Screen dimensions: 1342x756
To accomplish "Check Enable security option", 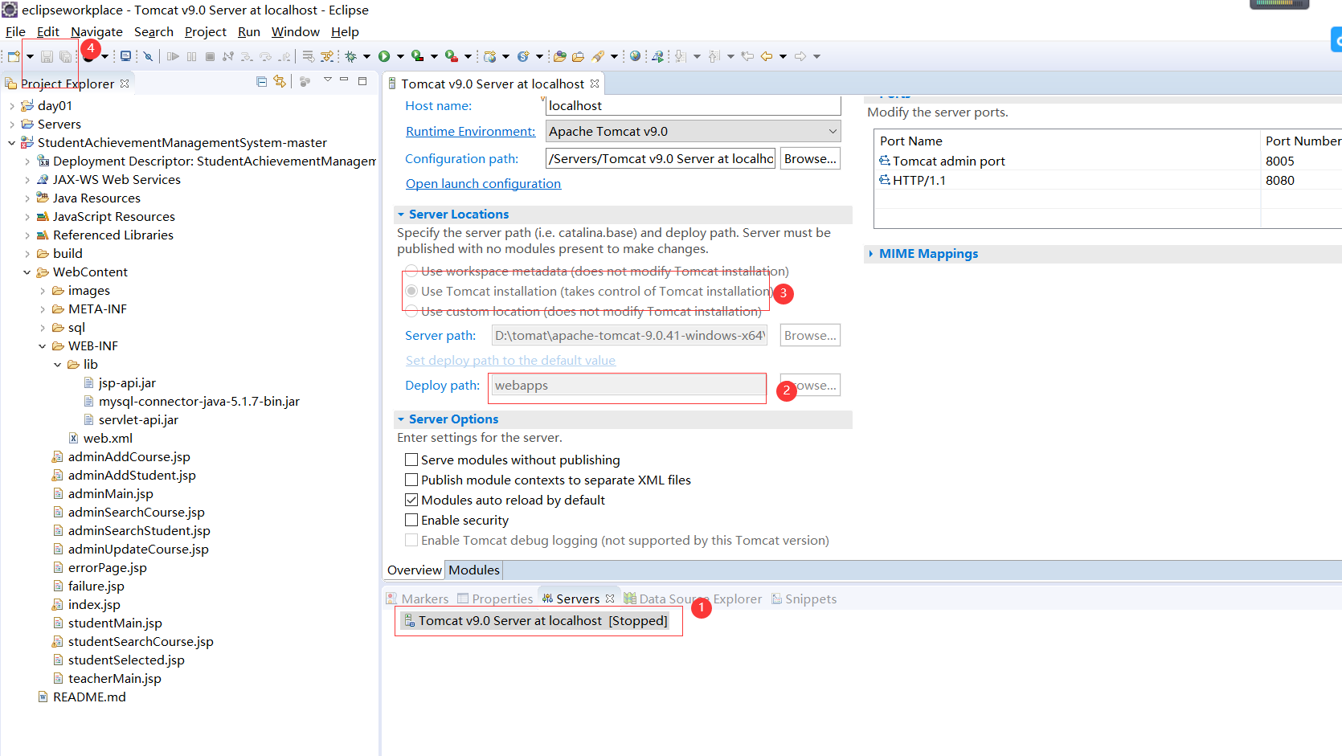I will 411,521.
